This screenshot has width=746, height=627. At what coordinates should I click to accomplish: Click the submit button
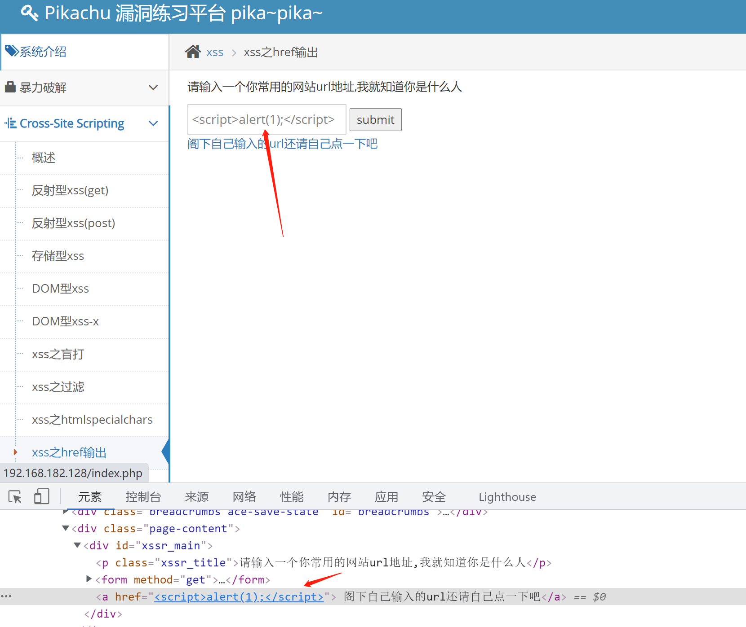[376, 119]
